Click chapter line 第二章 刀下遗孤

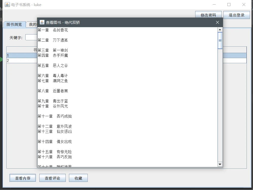coord(53,40)
